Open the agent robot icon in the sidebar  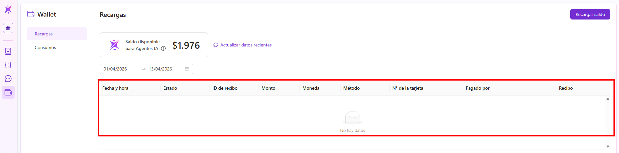point(8,51)
